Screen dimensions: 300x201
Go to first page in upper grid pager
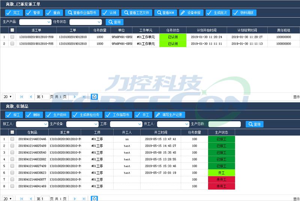pos(22,97)
